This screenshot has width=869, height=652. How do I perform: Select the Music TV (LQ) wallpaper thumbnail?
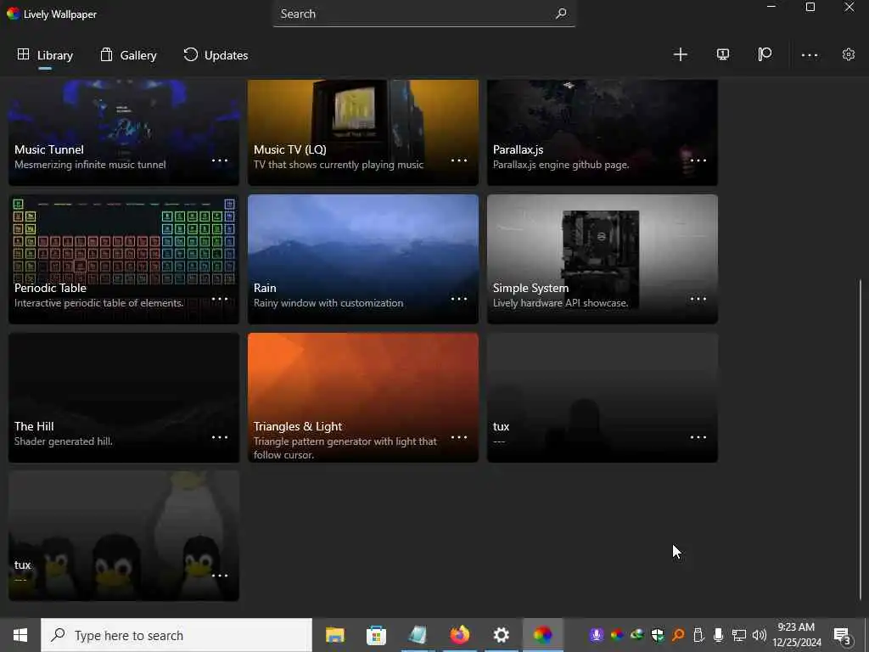click(x=363, y=132)
